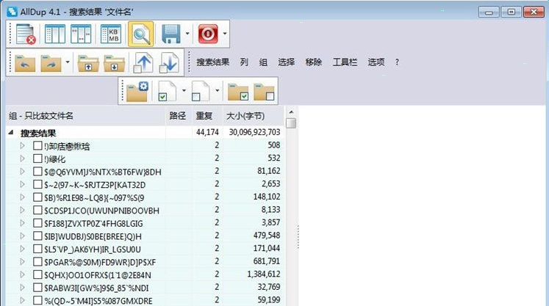
Task: Click the folder with checked box icon
Action: click(238, 92)
